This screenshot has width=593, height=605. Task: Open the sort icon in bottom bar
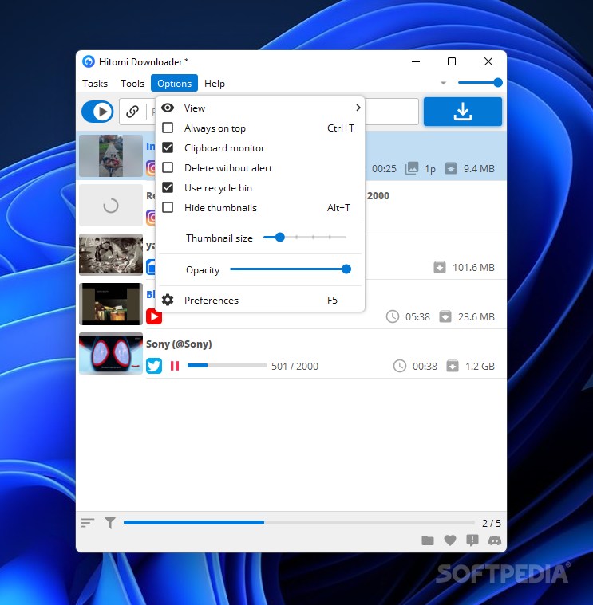coord(88,523)
